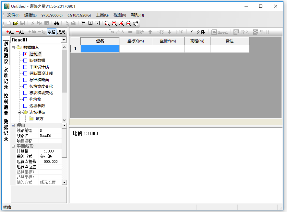Click the 成果 button
287x212 pixels.
point(61,32)
